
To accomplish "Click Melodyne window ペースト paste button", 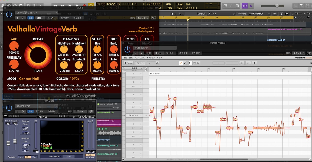I will point(170,53).
